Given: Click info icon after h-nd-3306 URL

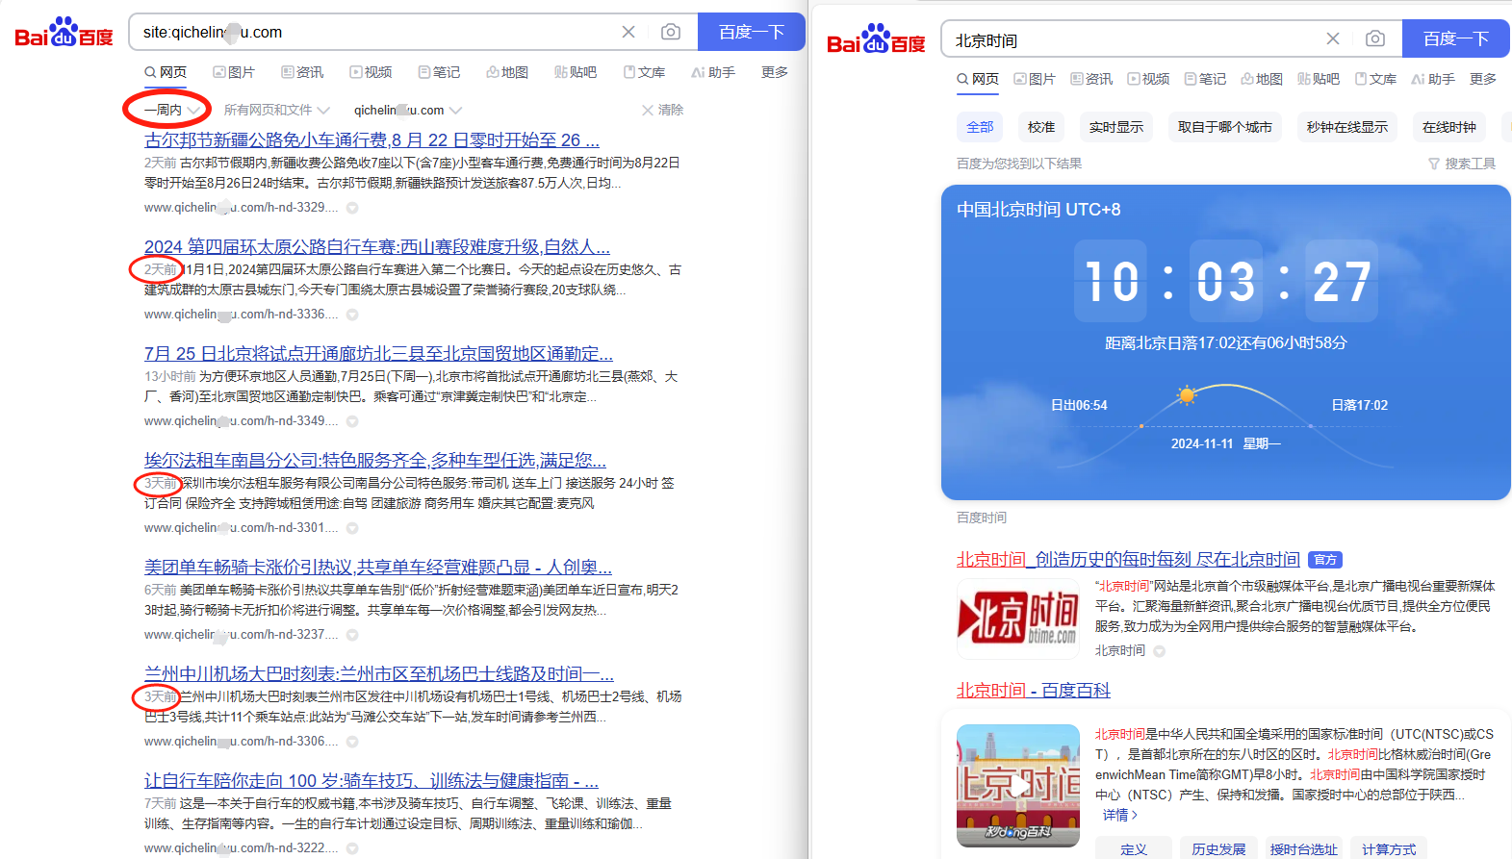Looking at the screenshot, I should (352, 742).
